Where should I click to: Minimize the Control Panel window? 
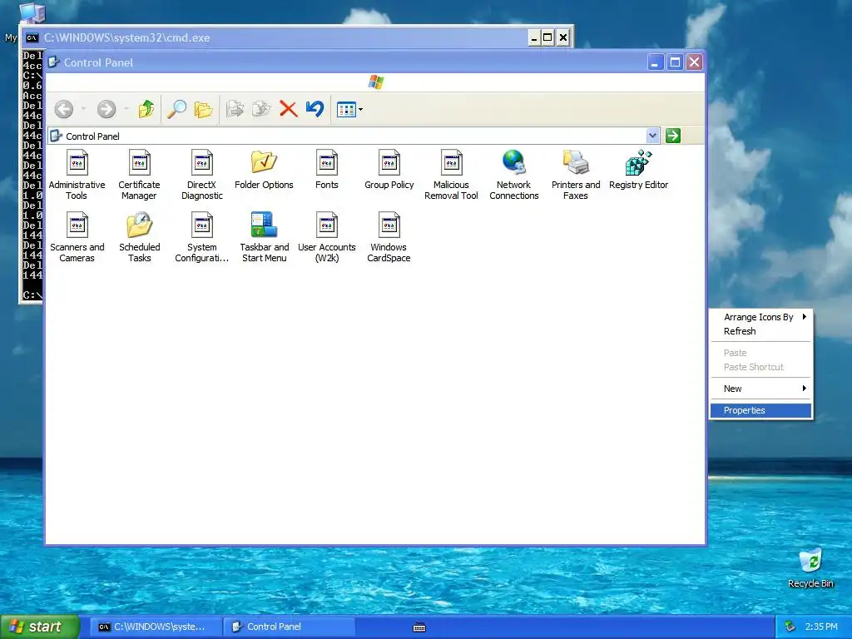pyautogui.click(x=656, y=62)
